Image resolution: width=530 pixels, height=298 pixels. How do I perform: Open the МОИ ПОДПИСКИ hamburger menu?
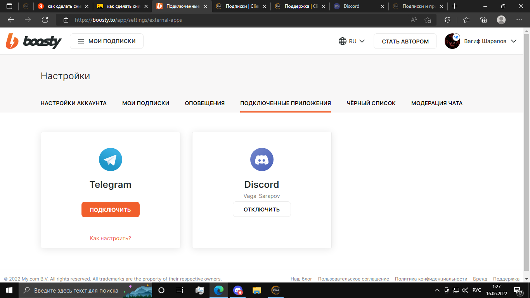click(x=107, y=41)
